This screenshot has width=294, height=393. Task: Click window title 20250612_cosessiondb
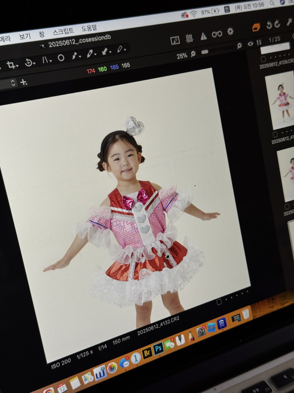(x=79, y=41)
